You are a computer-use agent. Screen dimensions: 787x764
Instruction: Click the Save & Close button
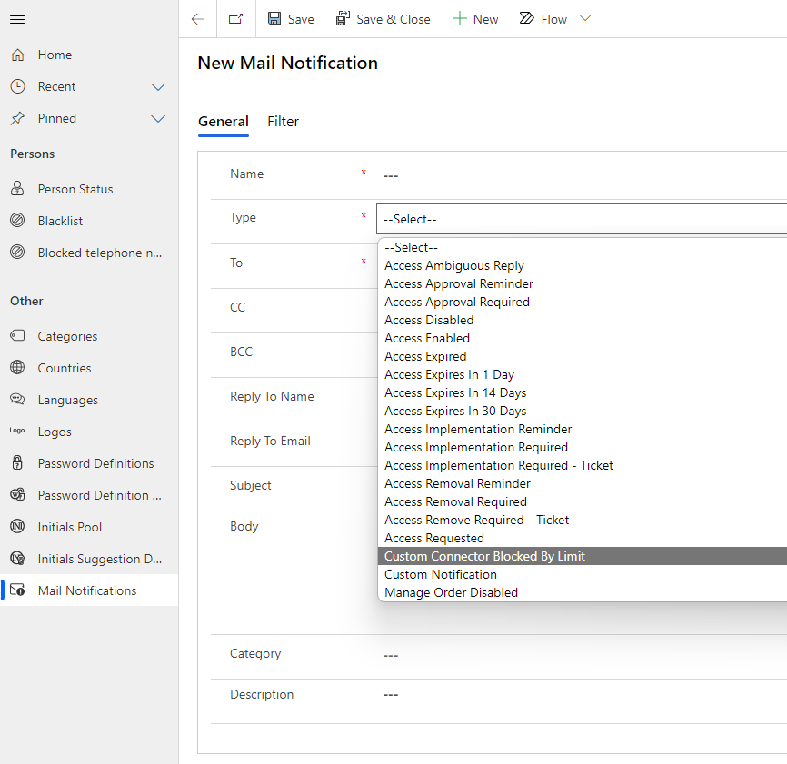tap(383, 19)
